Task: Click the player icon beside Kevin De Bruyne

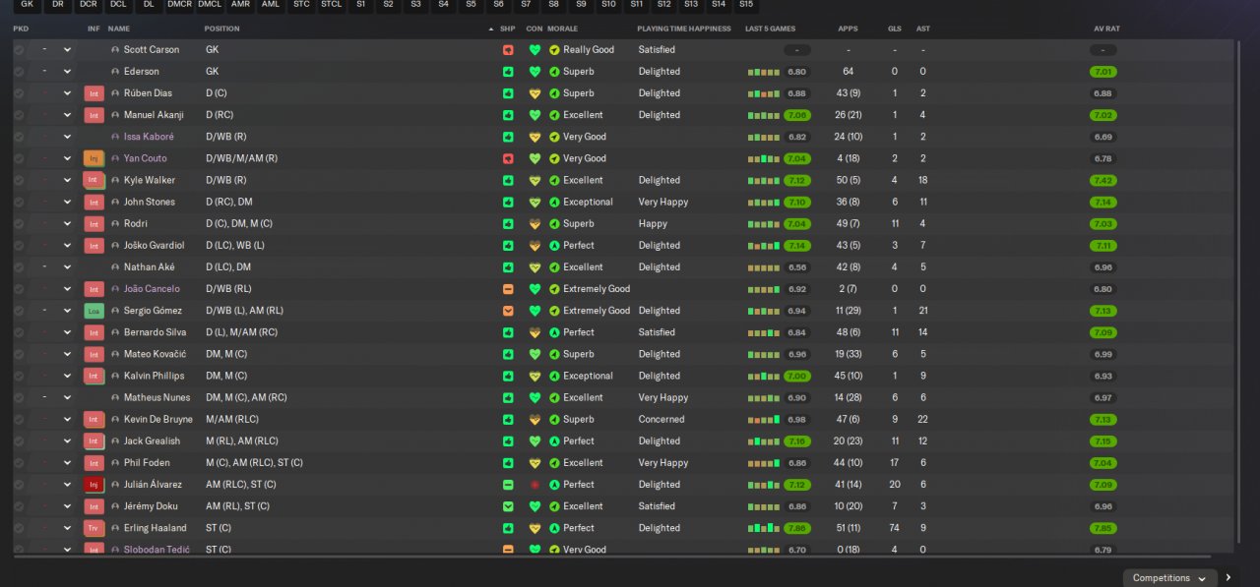Action: click(x=115, y=419)
